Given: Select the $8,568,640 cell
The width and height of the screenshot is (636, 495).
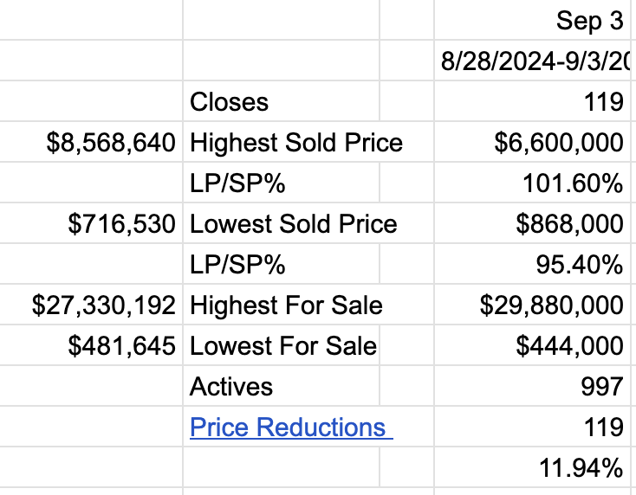Looking at the screenshot, I should 111,143.
